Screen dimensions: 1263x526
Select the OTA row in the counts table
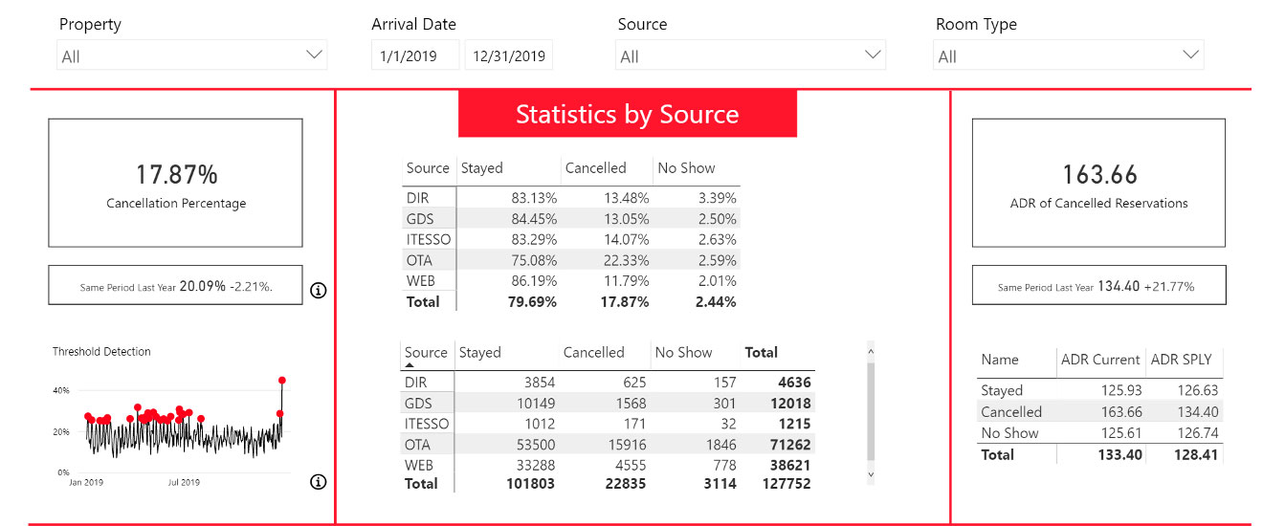(607, 445)
